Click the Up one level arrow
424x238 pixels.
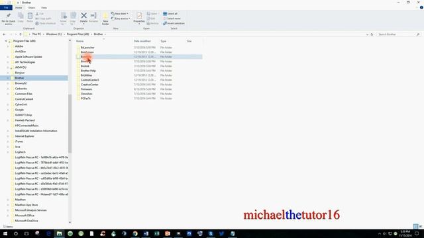(x=21, y=34)
